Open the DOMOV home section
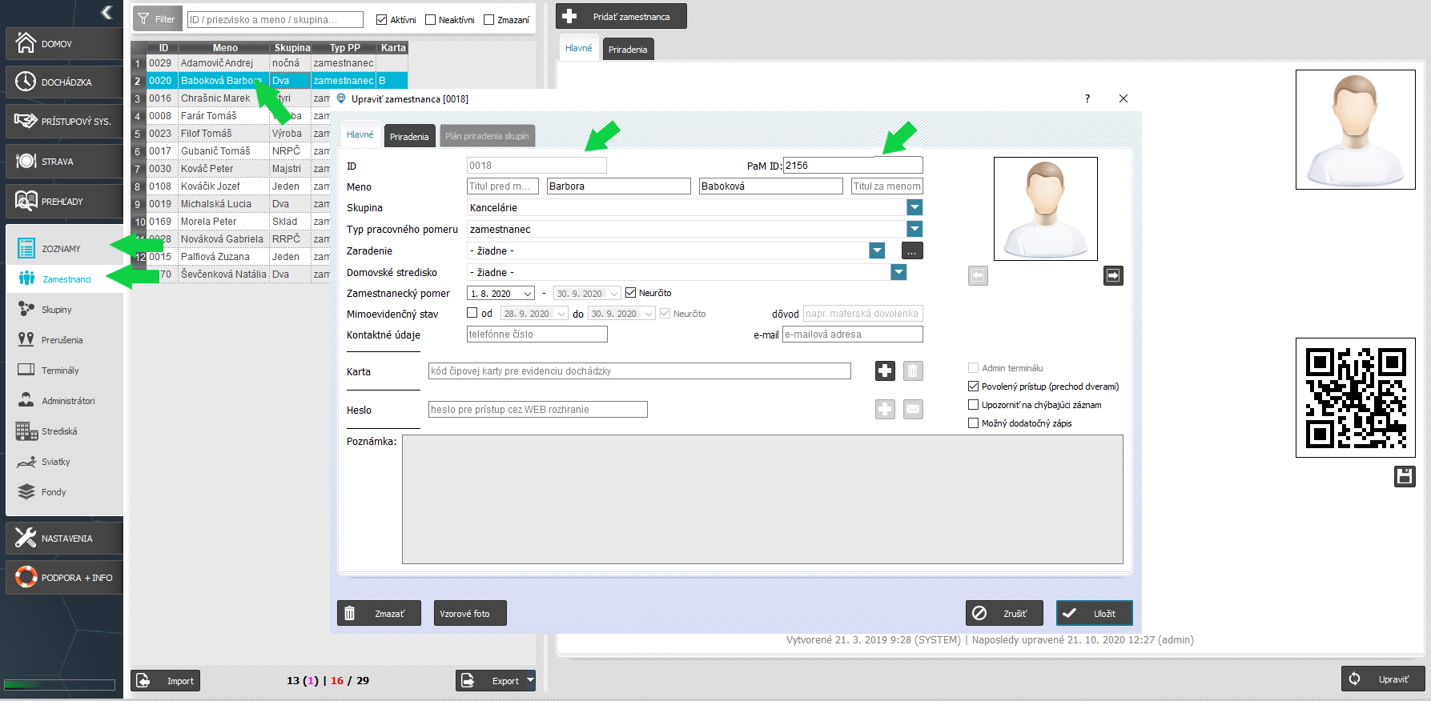This screenshot has width=1431, height=701. pyautogui.click(x=65, y=43)
